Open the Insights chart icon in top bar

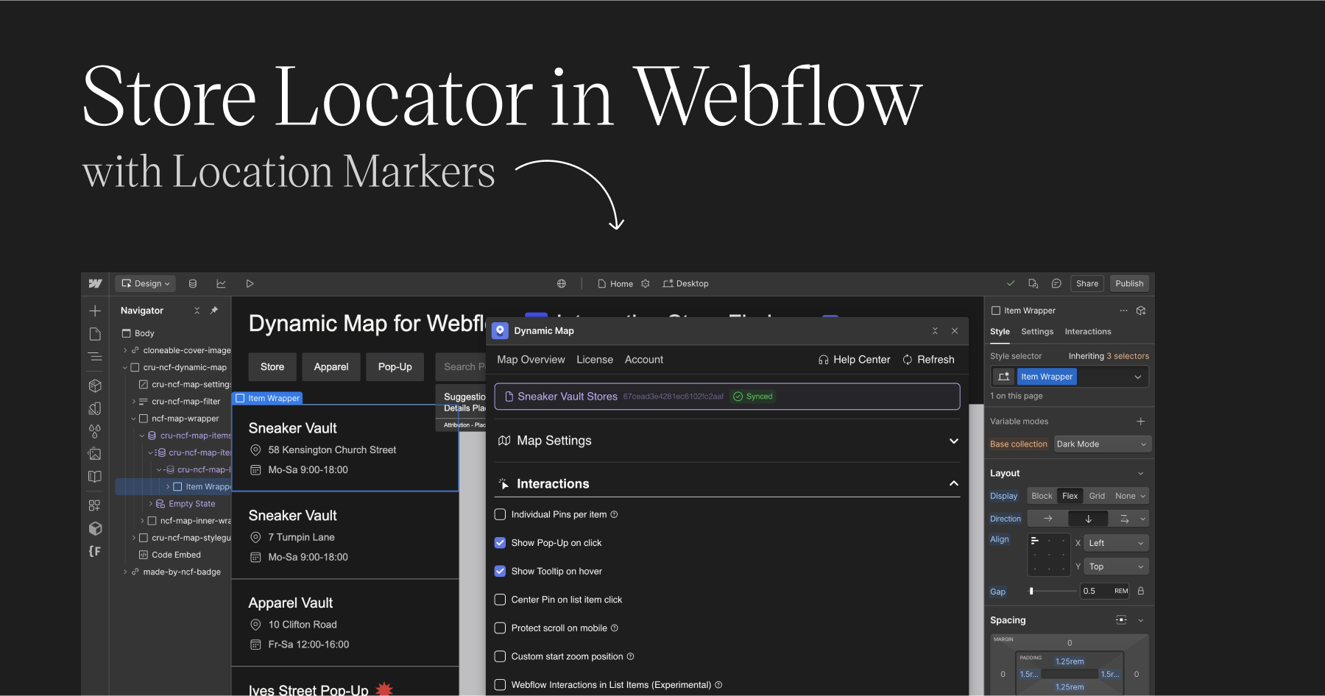(221, 283)
